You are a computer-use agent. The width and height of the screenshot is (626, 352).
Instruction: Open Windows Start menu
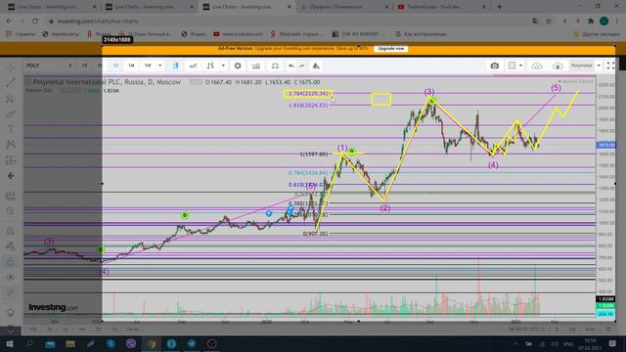pyautogui.click(x=10, y=343)
